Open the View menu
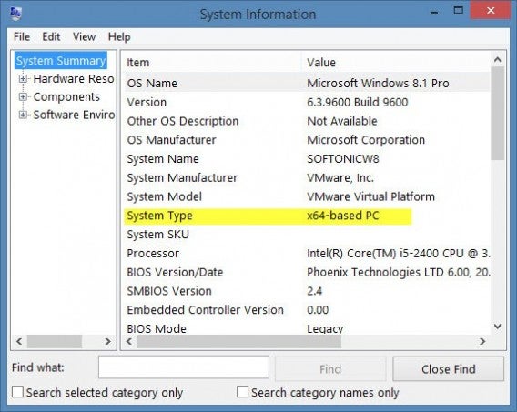The image size is (517, 412). (x=84, y=36)
